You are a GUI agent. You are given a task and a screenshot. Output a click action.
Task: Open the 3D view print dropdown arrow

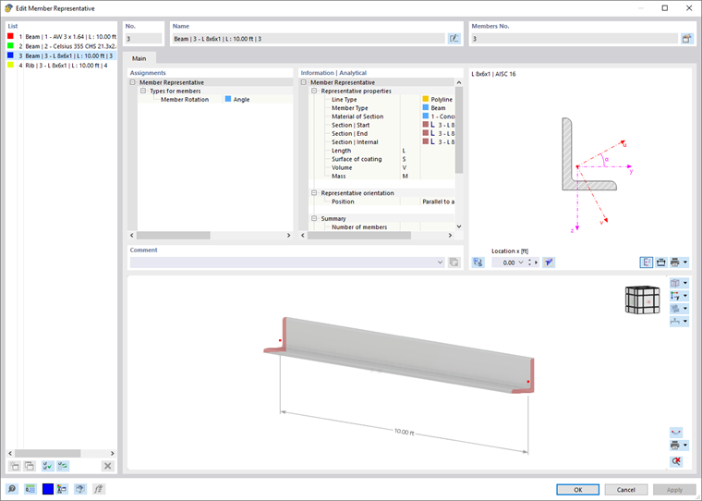coord(685,446)
